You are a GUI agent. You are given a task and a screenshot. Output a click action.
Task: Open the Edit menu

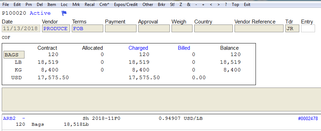click(17, 5)
